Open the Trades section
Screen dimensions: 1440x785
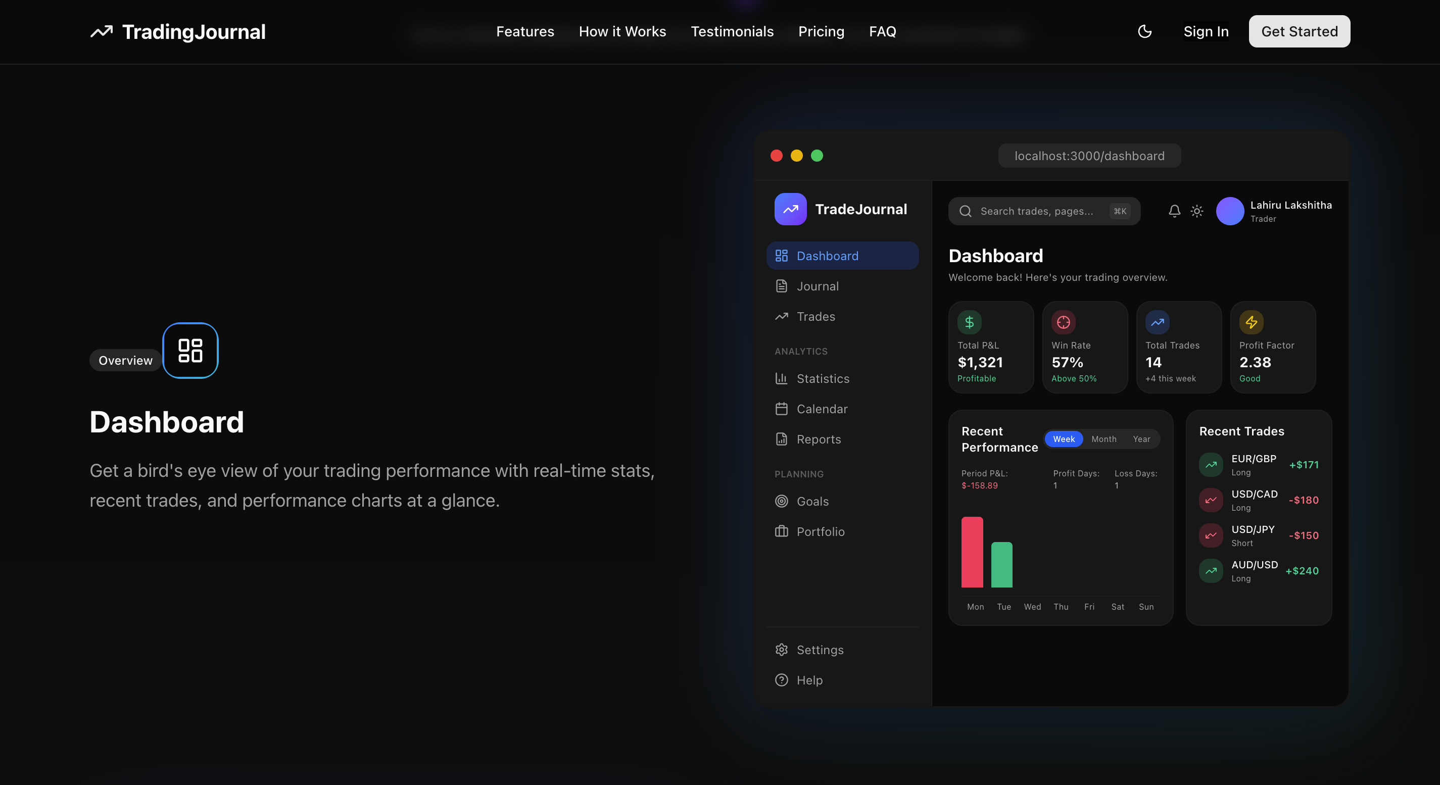(815, 316)
